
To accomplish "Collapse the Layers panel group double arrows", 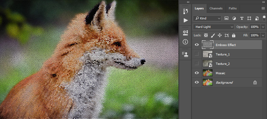I will click(x=264, y=2).
